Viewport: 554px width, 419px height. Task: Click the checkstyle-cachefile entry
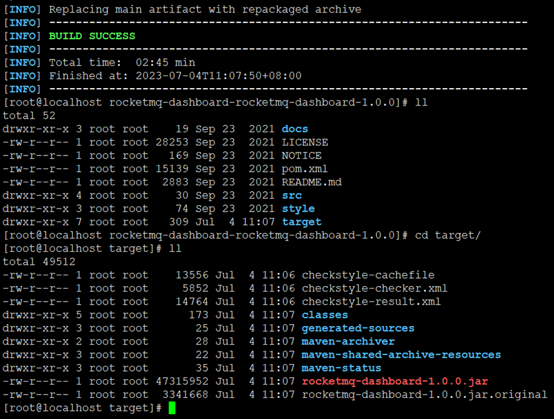click(x=368, y=275)
